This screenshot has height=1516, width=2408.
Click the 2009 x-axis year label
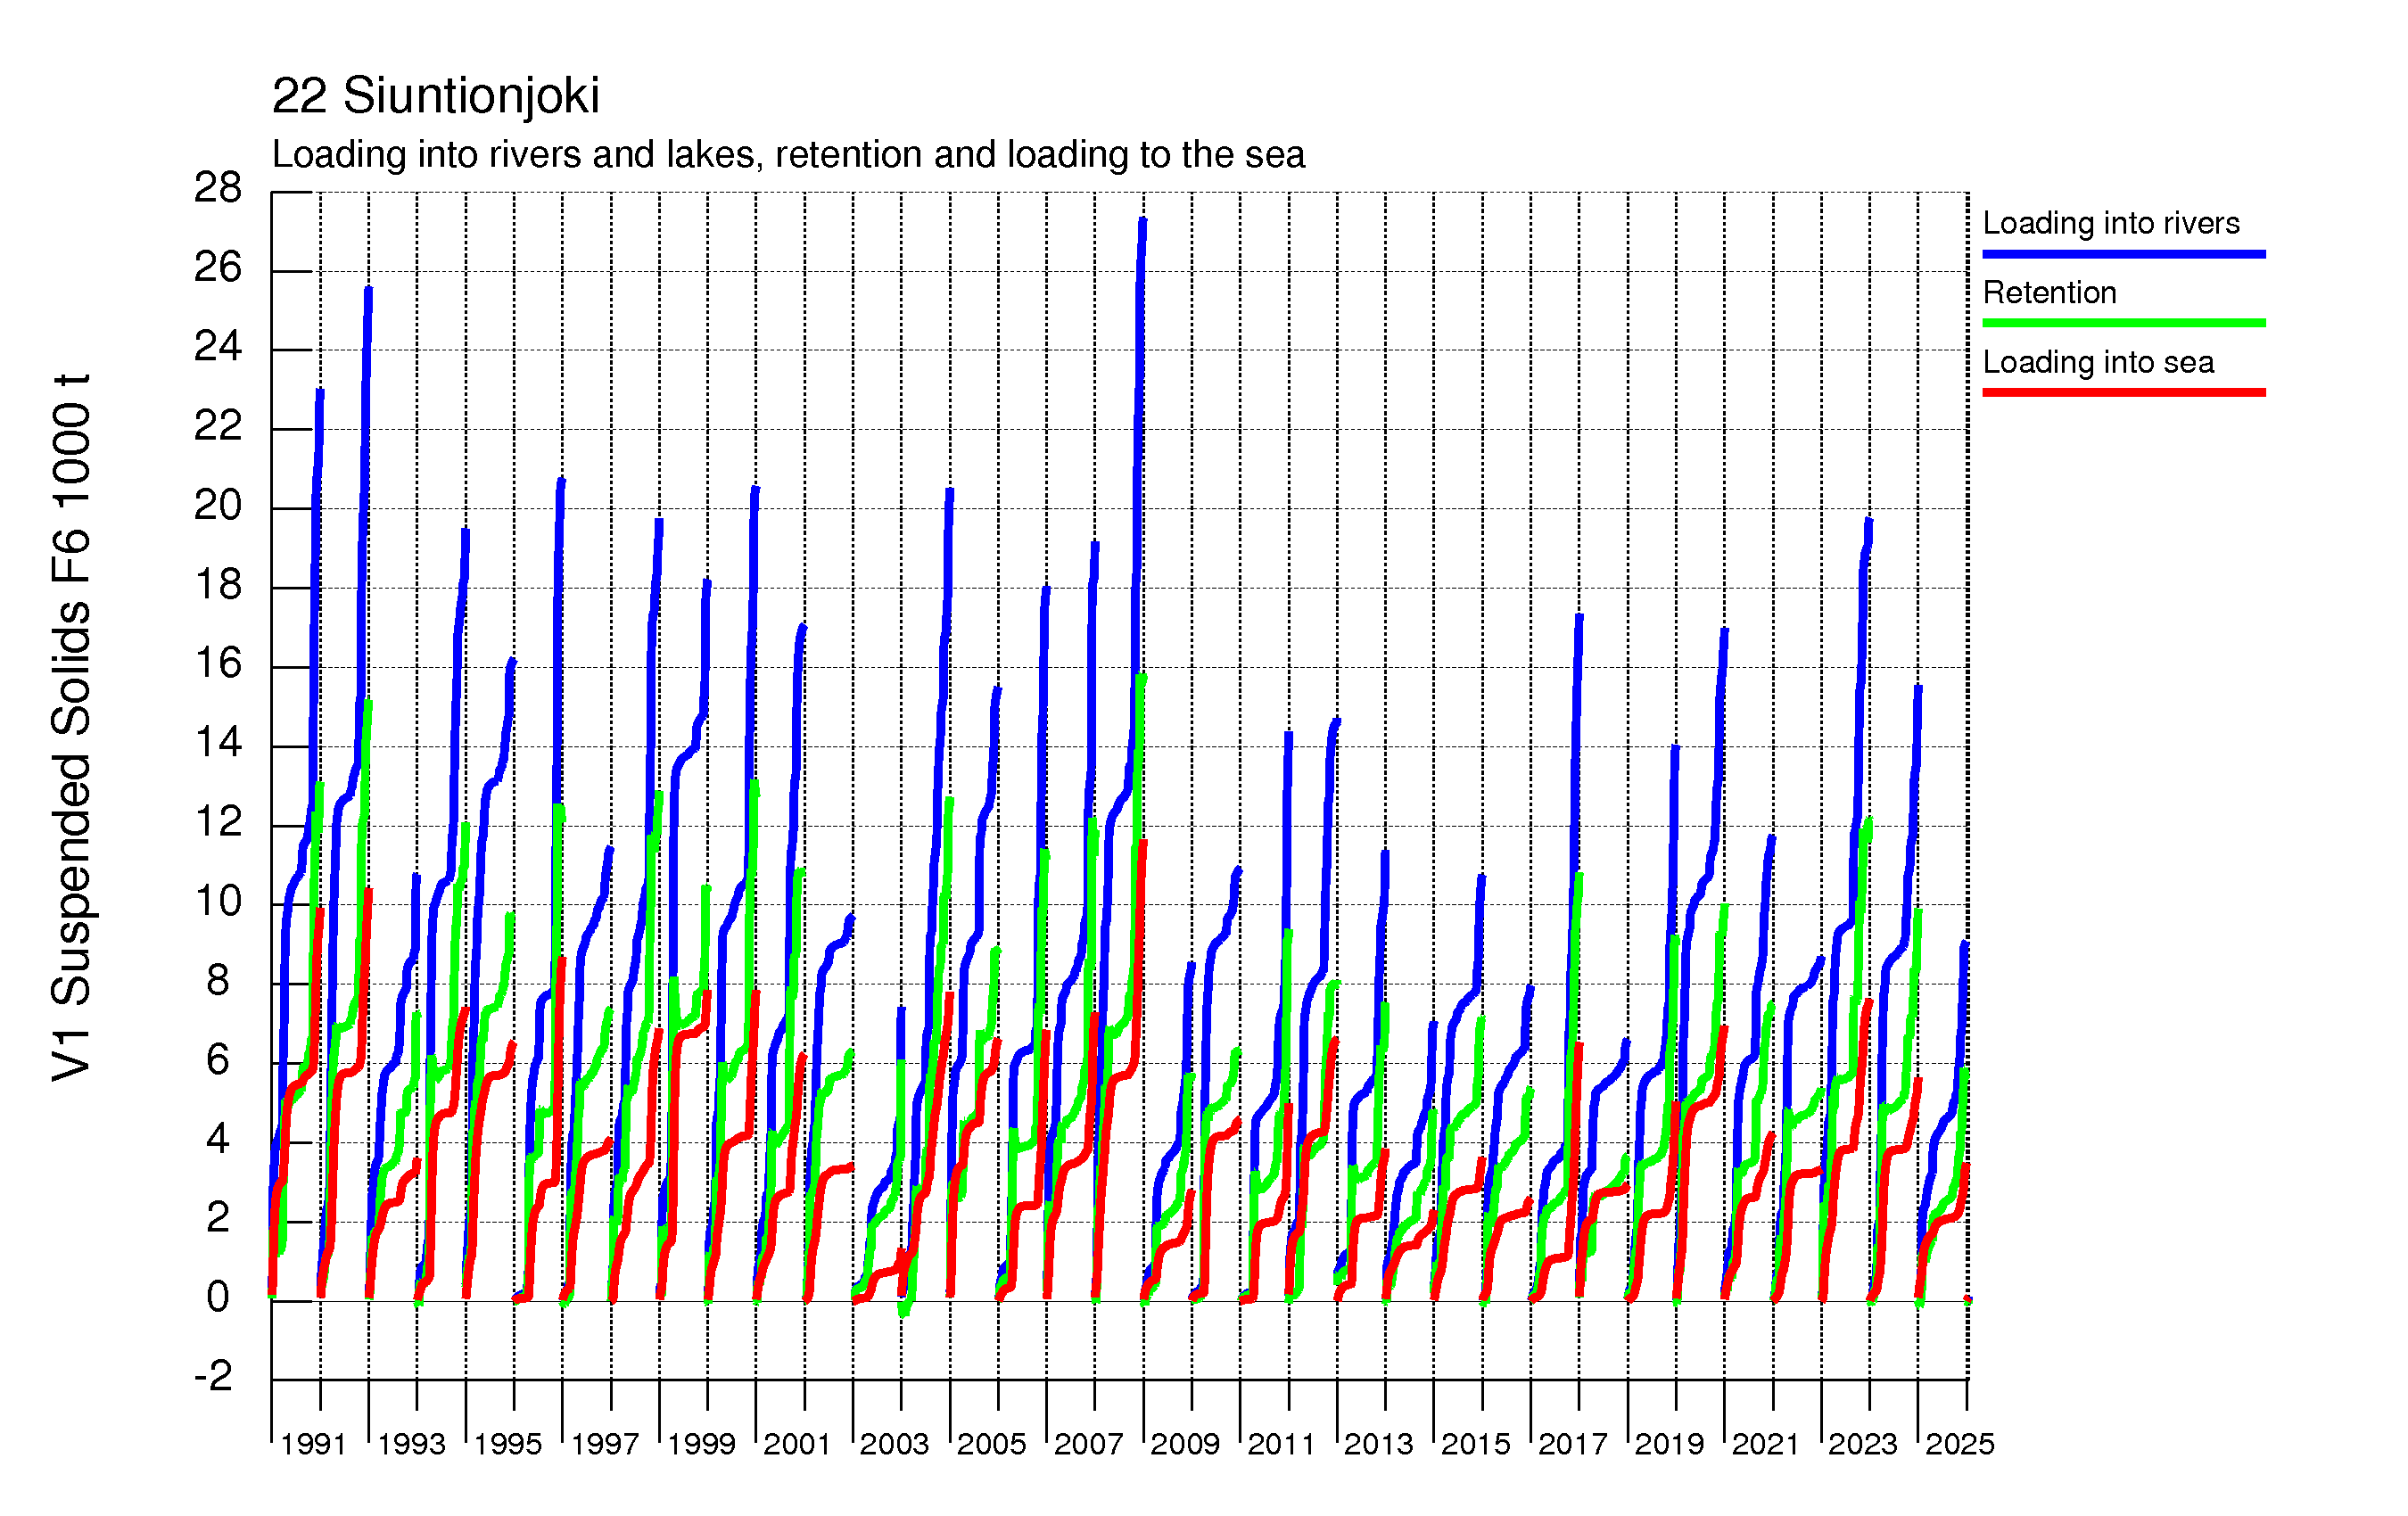pyautogui.click(x=1185, y=1444)
